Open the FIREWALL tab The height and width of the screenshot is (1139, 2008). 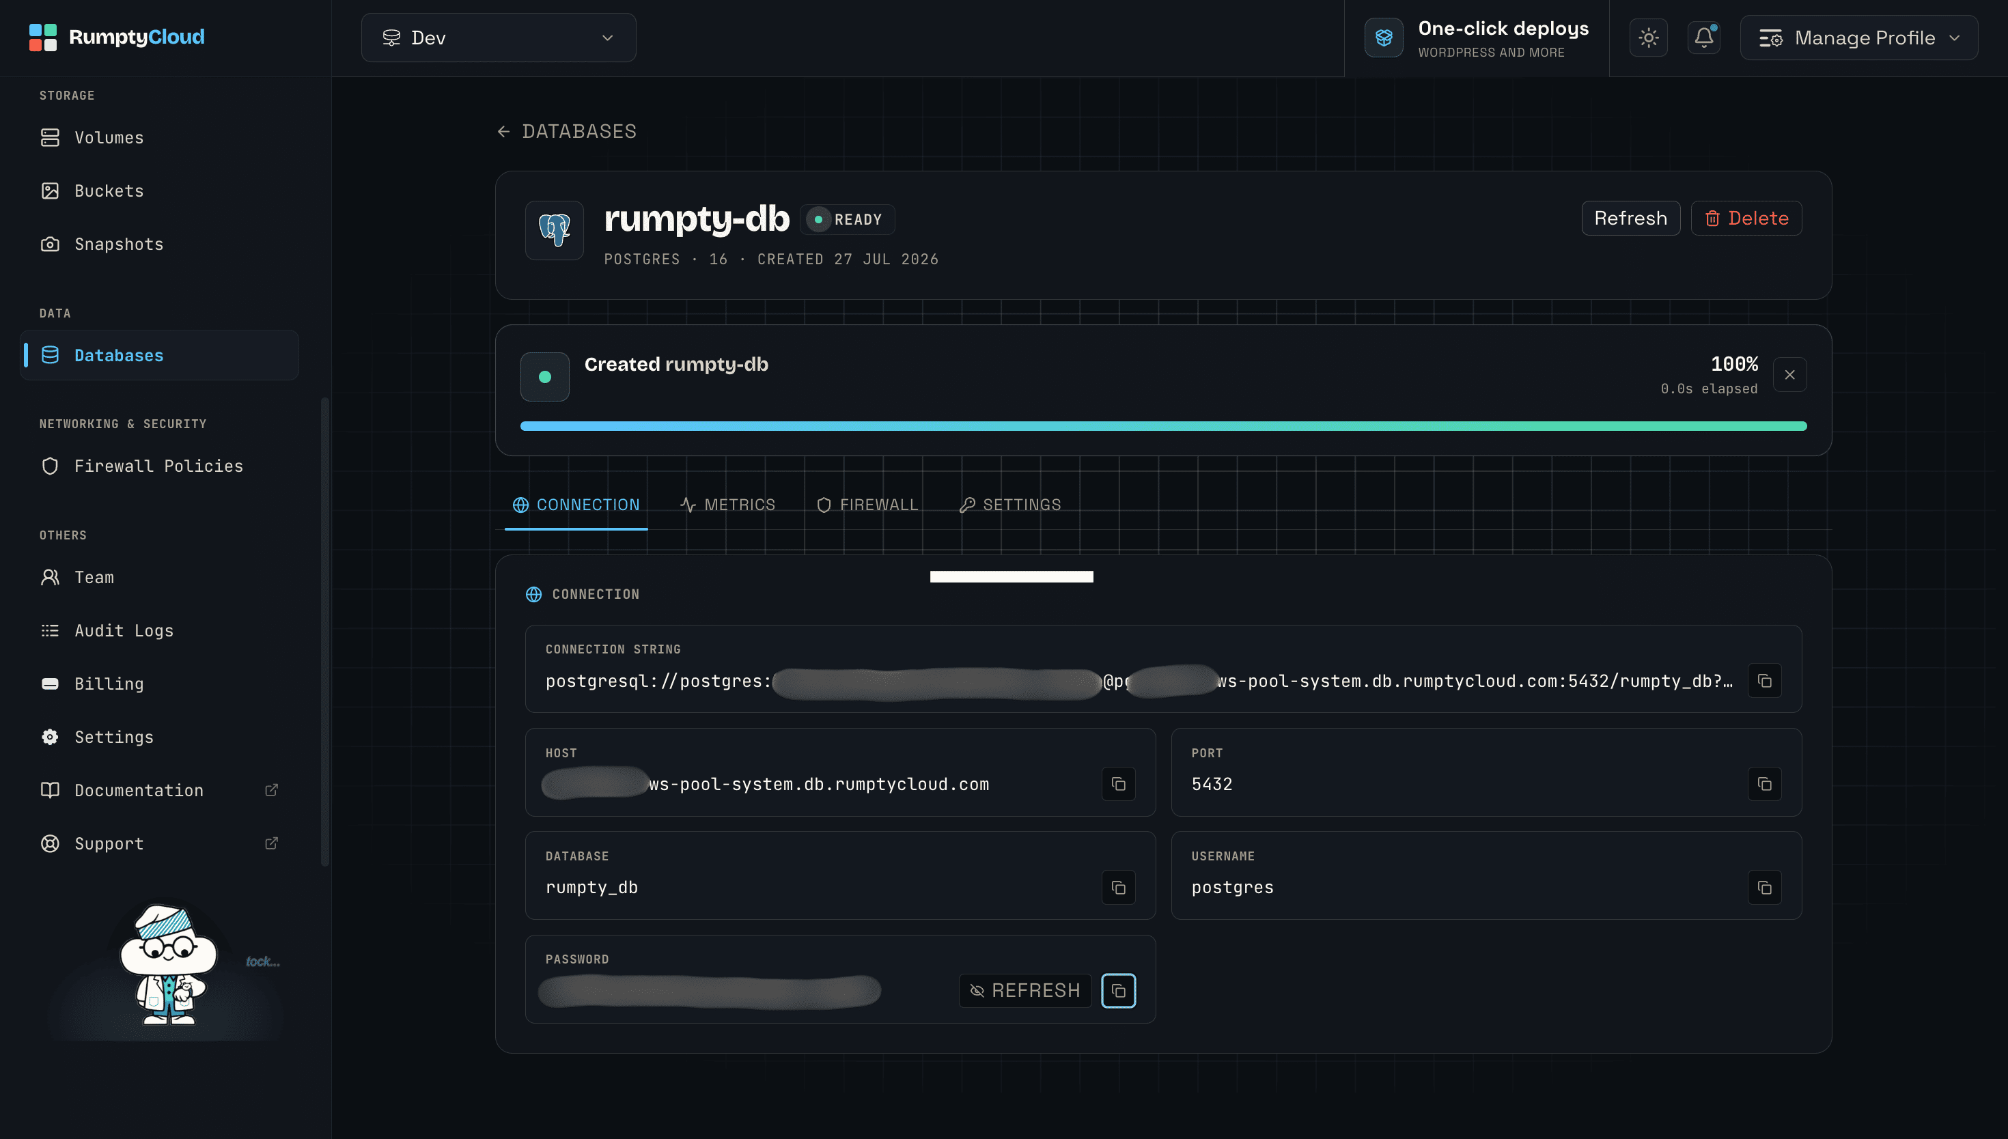(x=867, y=505)
